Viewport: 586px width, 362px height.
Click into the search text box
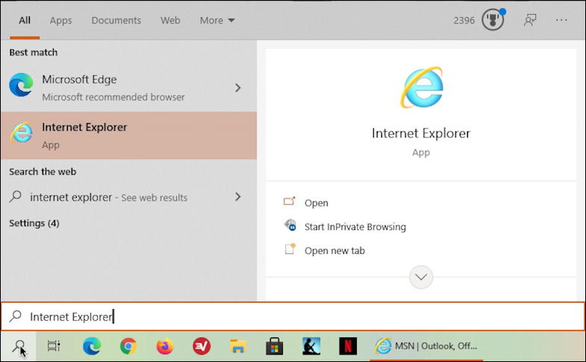[293, 316]
